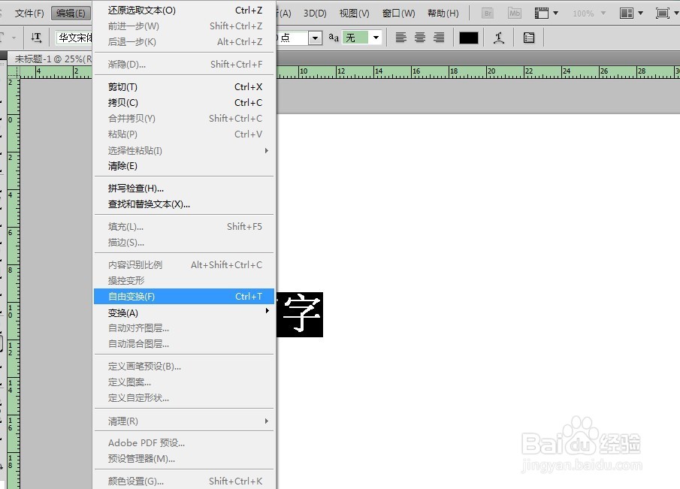
Task: Open the Character and Paragraph panels icon
Action: 528,37
